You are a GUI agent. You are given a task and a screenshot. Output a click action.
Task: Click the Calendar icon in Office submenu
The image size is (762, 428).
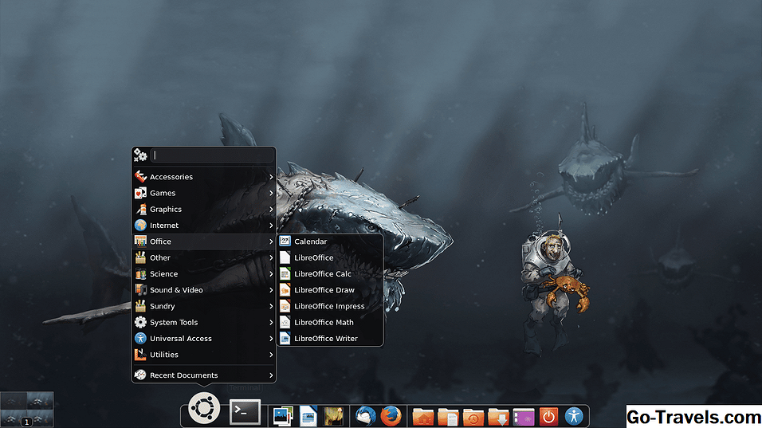click(285, 241)
